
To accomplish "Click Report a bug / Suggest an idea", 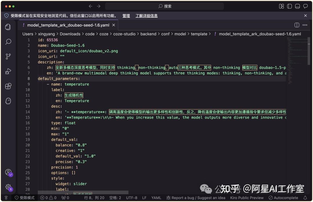I will click(x=196, y=198).
